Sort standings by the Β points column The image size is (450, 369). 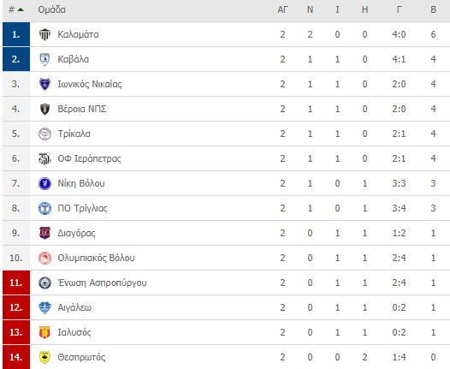pos(434,9)
